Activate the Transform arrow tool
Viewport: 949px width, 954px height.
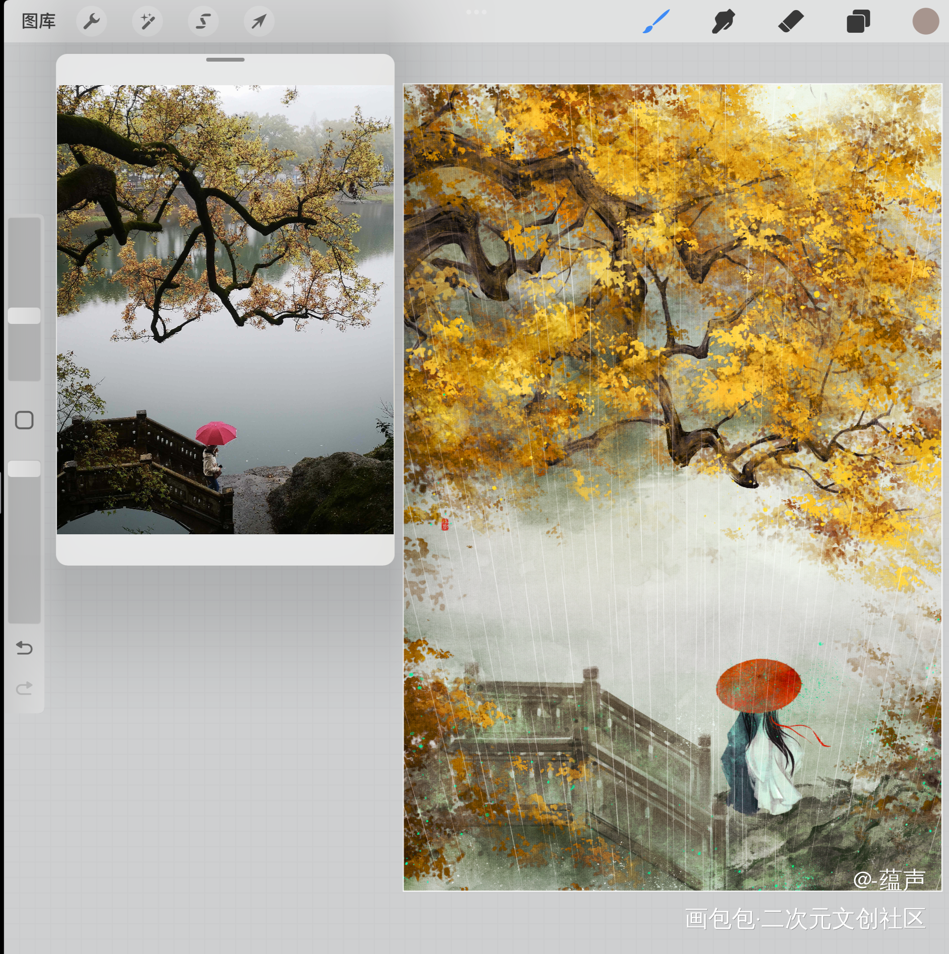click(x=259, y=22)
